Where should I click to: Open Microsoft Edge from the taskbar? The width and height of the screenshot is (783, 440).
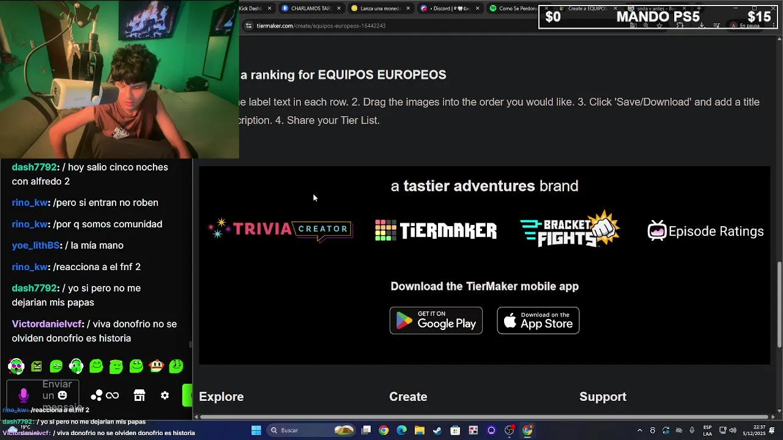(401, 430)
